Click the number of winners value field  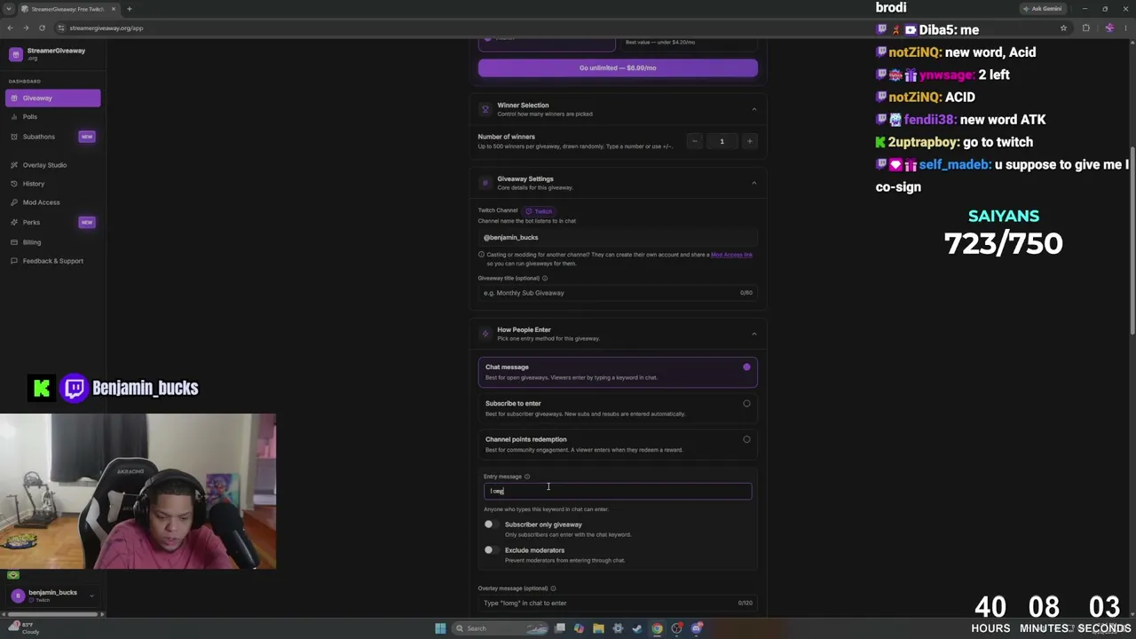tap(722, 141)
